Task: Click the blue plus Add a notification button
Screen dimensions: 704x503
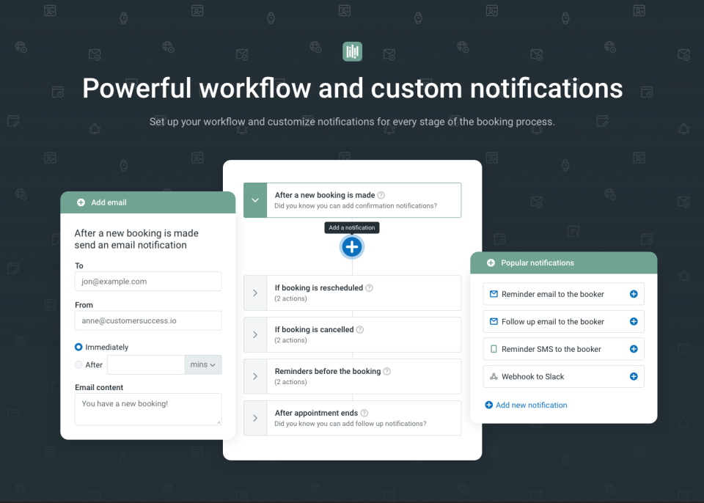Action: tap(352, 247)
